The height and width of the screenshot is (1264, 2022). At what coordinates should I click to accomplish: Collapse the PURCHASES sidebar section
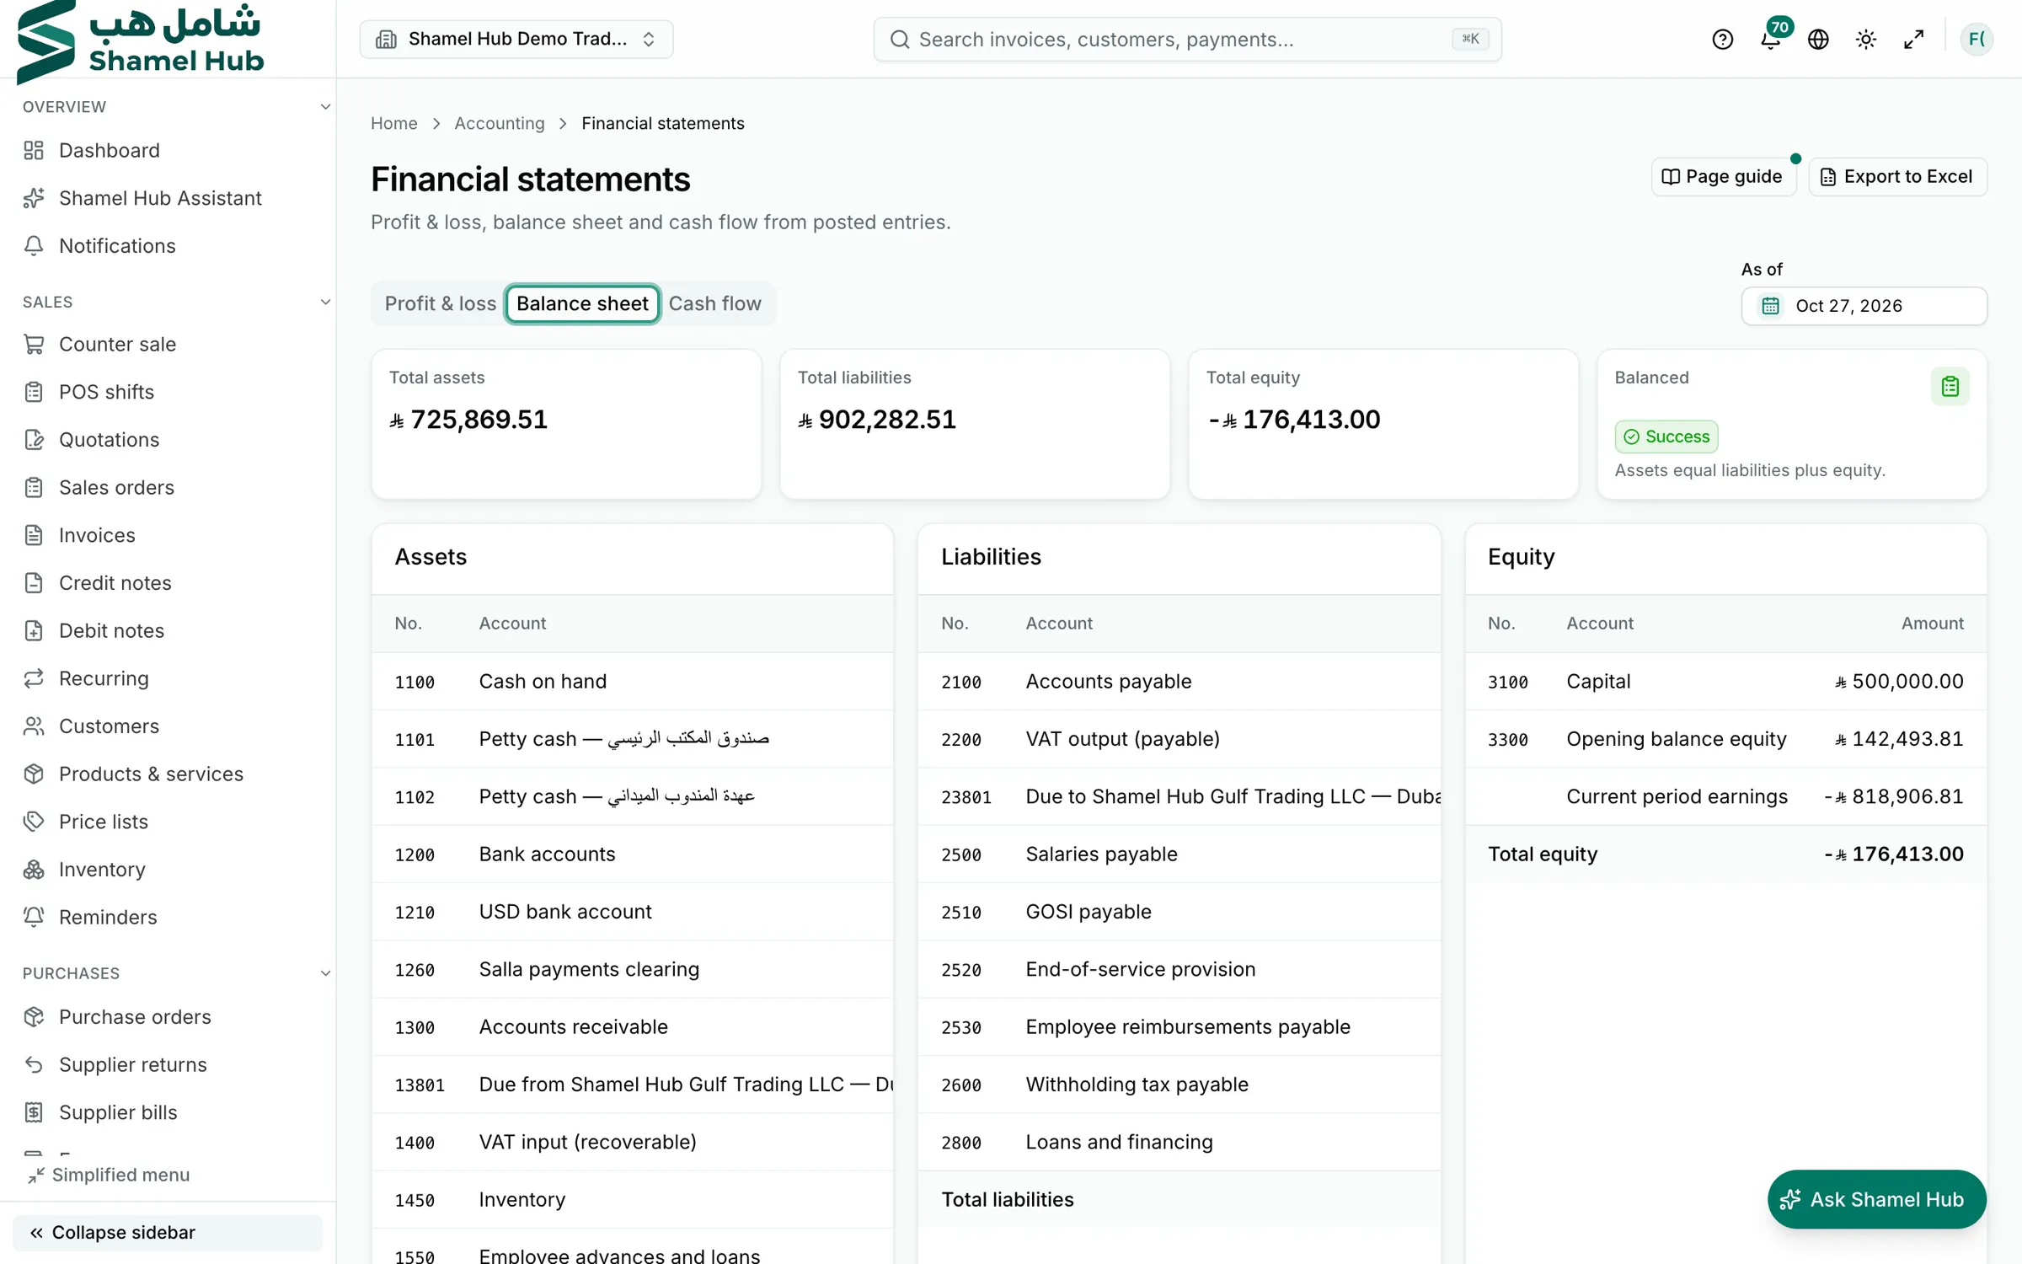[x=325, y=973]
